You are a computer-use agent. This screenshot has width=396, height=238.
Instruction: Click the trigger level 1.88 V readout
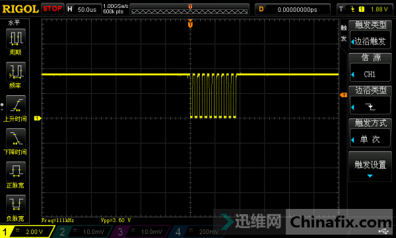tap(379, 9)
